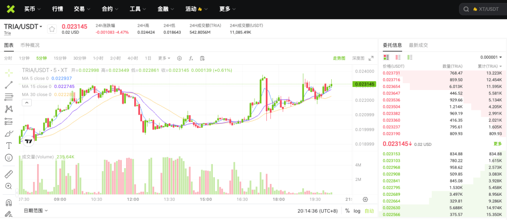Image resolution: width=507 pixels, height=220 pixels.
Task: Select the crosshair cursor tool
Action: point(9,73)
